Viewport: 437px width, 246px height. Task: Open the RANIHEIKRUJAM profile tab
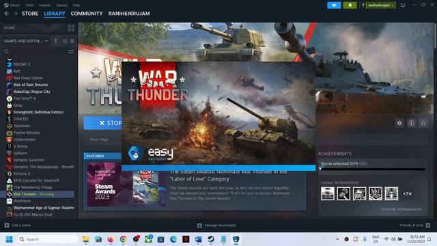click(129, 14)
